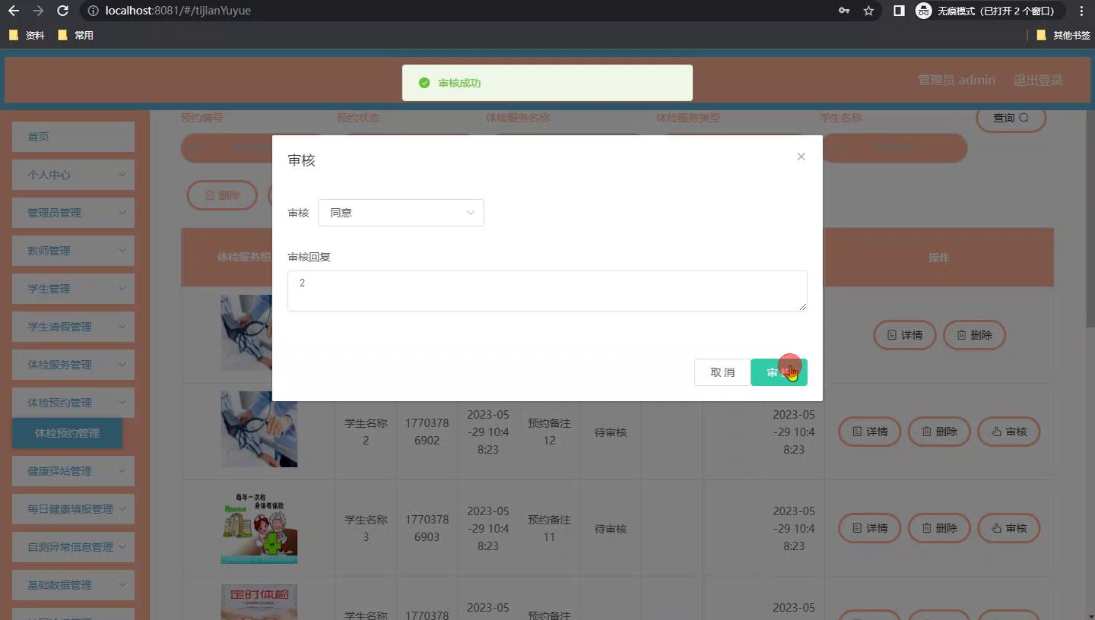1095x620 pixels.
Task: Toggle the browser side panel icon
Action: [899, 11]
